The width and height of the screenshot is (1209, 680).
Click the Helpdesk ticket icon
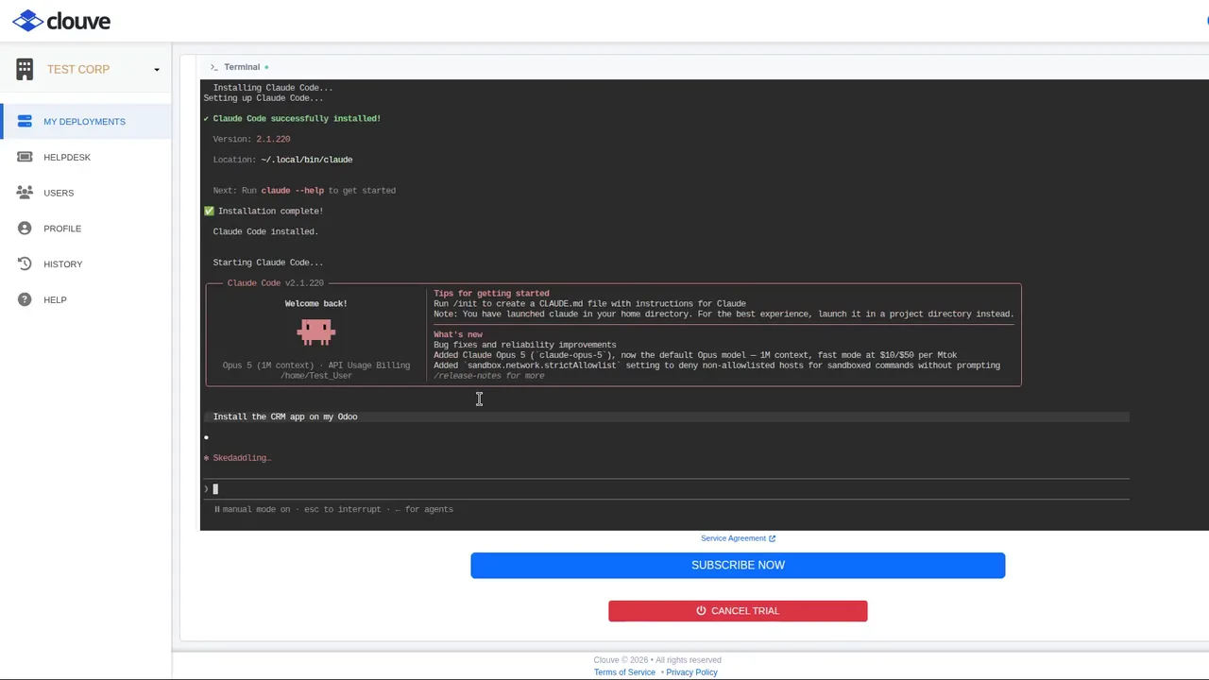[x=25, y=157]
